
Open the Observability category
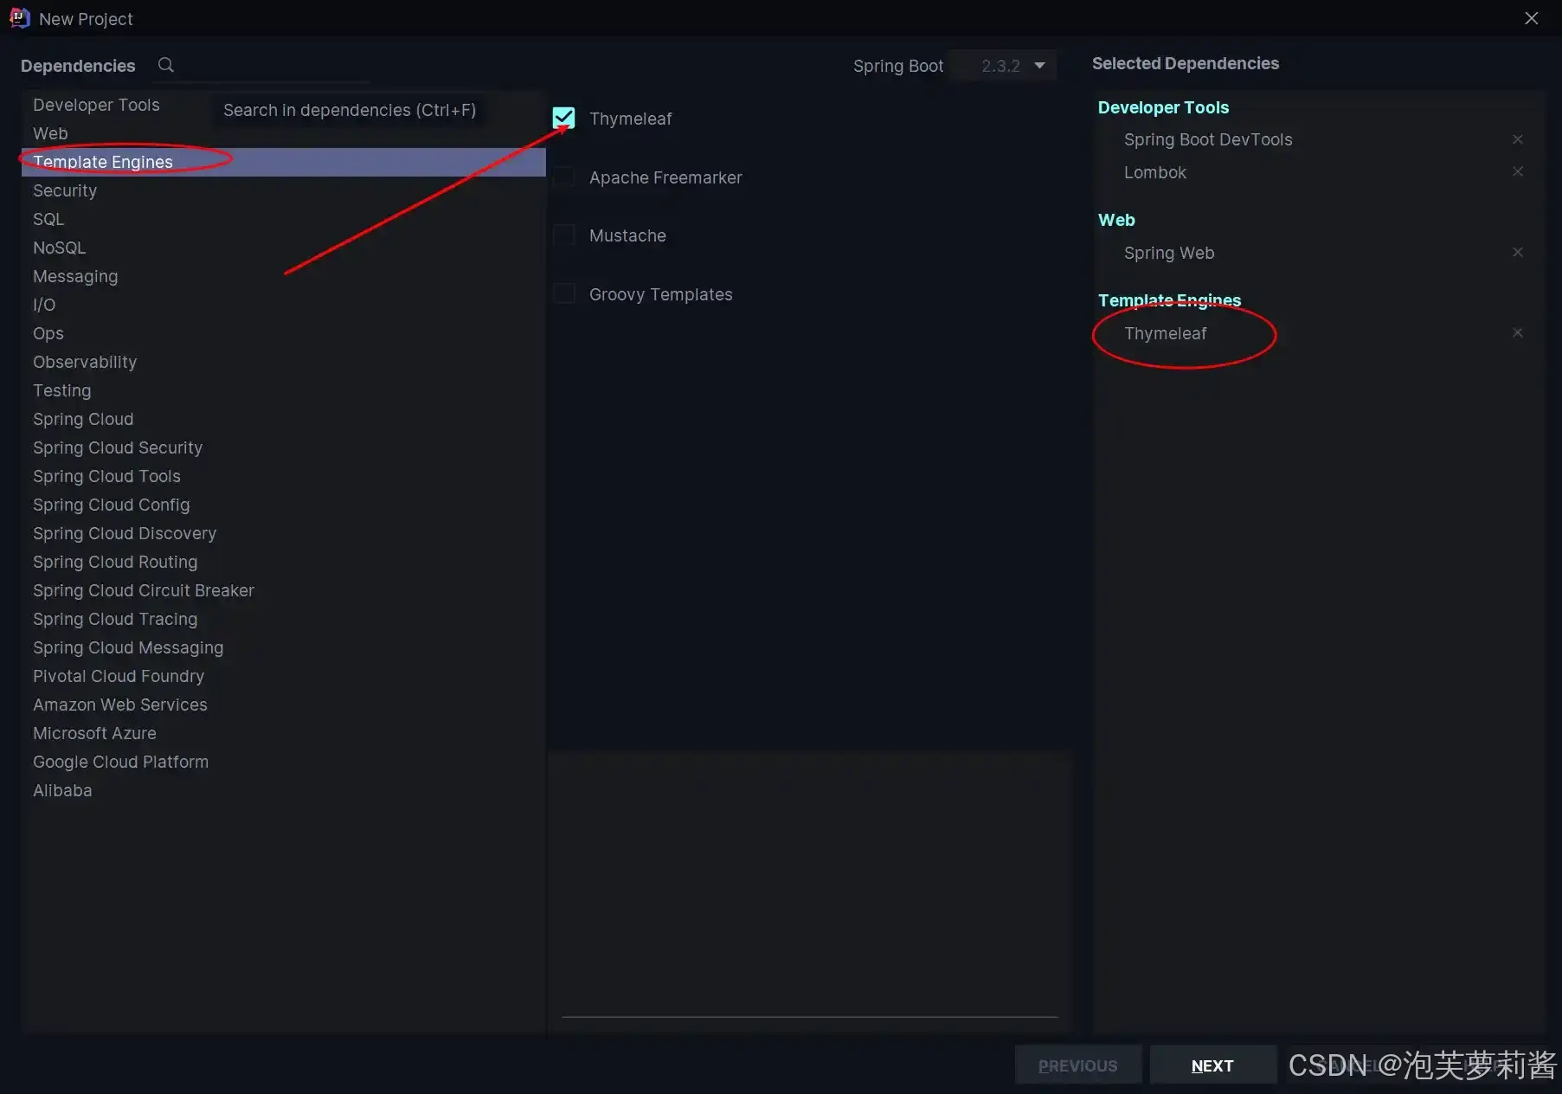click(x=284, y=362)
